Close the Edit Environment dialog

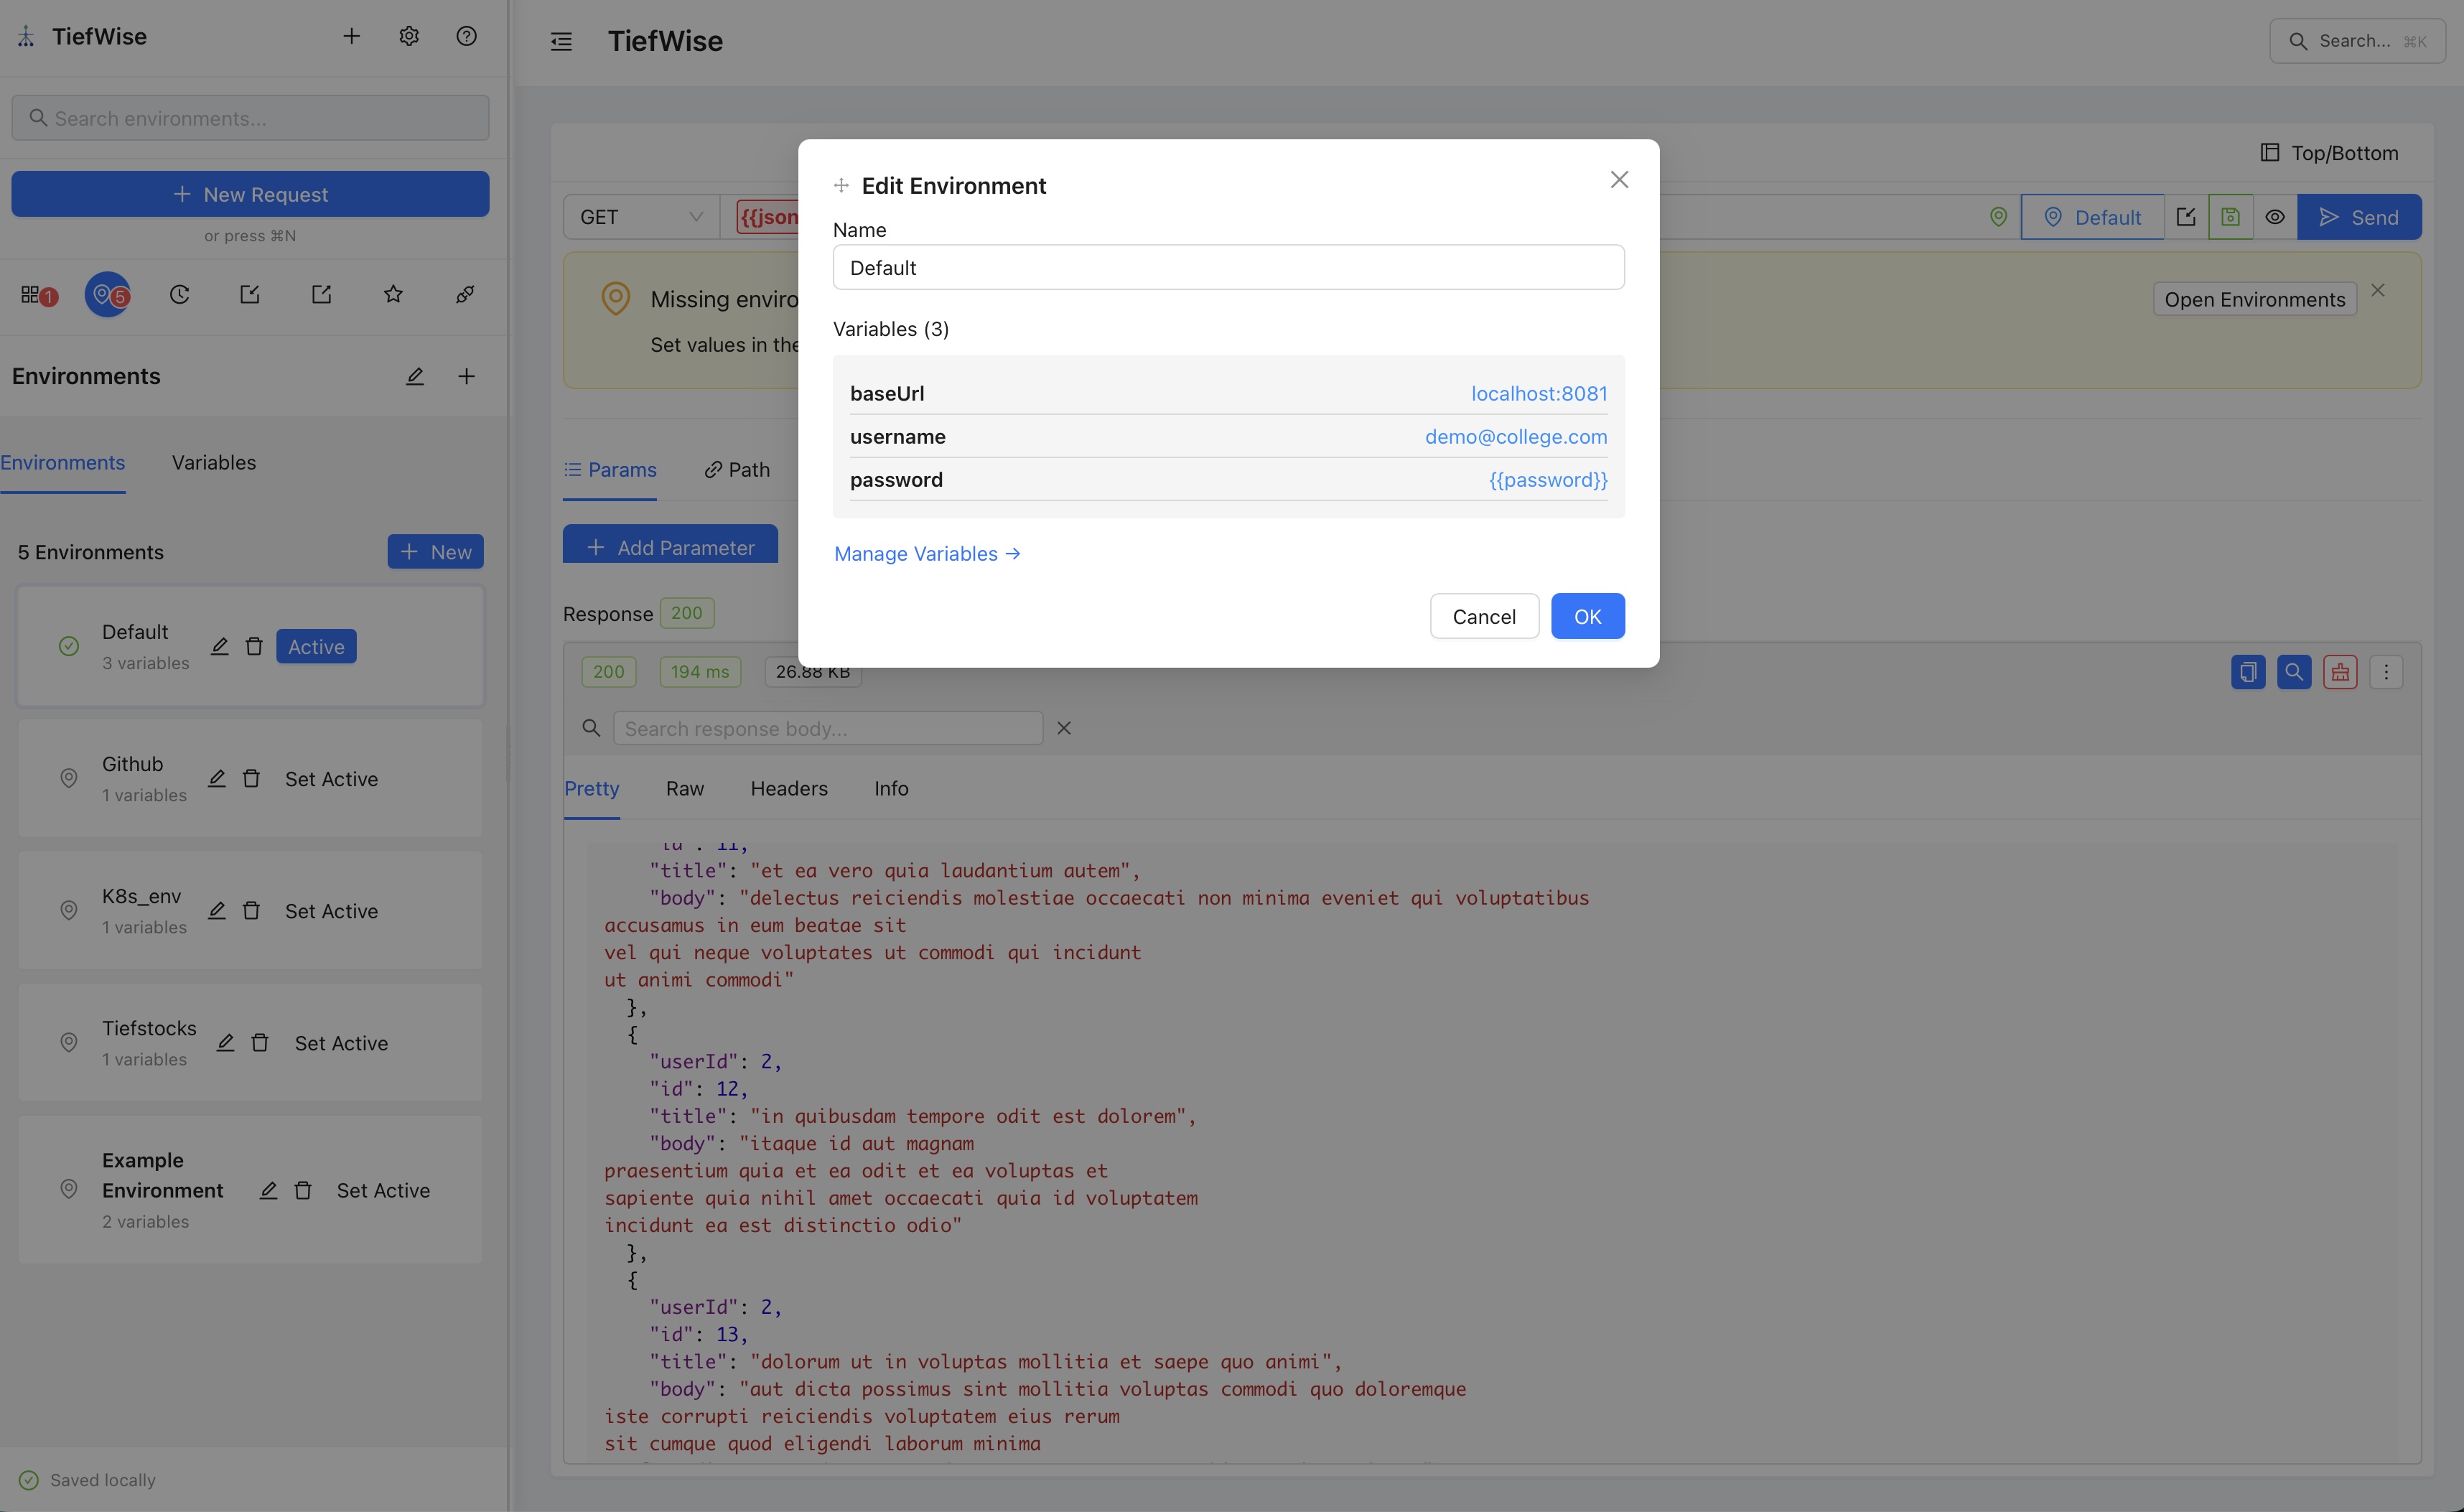pos(1619,180)
